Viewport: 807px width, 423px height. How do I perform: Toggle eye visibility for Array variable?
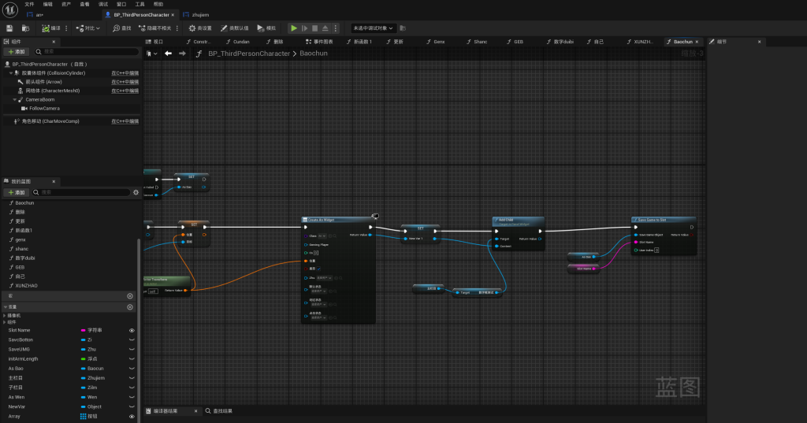132,416
